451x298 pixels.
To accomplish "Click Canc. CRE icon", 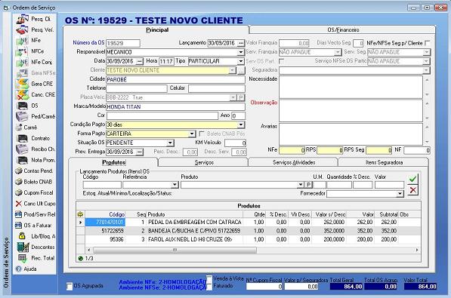I will pos(22,94).
